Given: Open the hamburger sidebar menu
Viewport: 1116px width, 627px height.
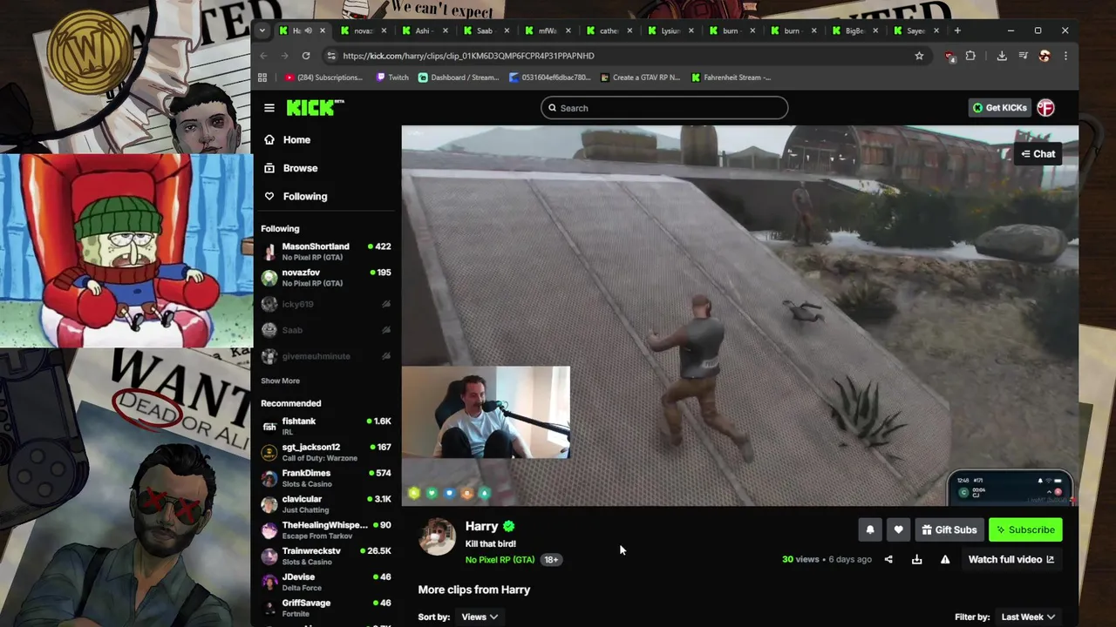Looking at the screenshot, I should pyautogui.click(x=269, y=108).
